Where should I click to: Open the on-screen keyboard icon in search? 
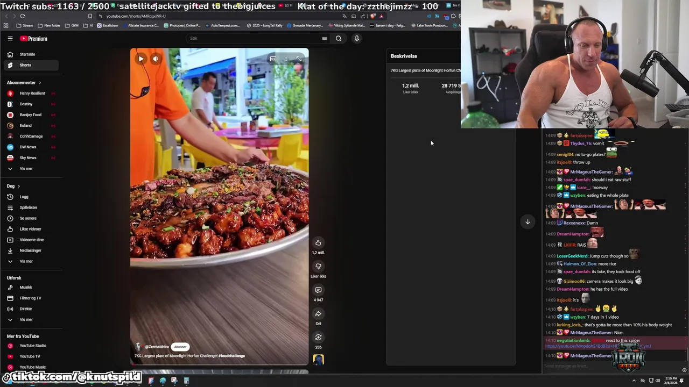tap(325, 39)
